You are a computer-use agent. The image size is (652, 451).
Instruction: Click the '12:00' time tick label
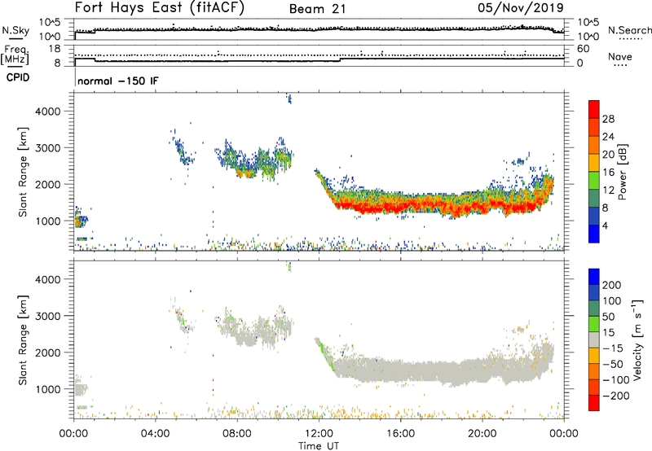pyautogui.click(x=319, y=434)
